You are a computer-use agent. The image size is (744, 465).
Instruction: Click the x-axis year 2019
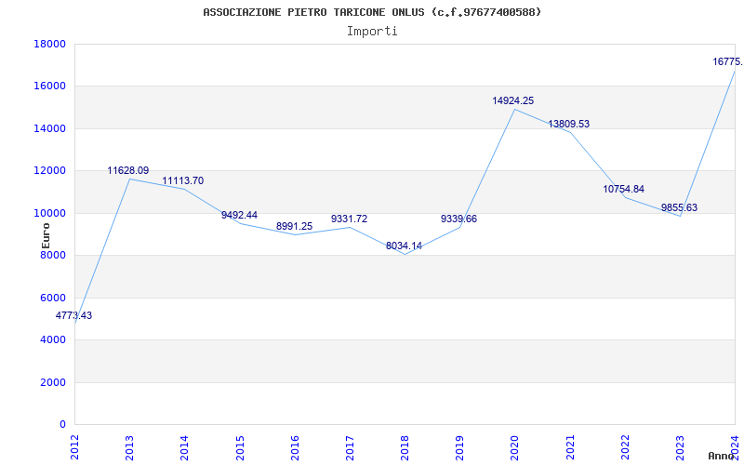(459, 447)
